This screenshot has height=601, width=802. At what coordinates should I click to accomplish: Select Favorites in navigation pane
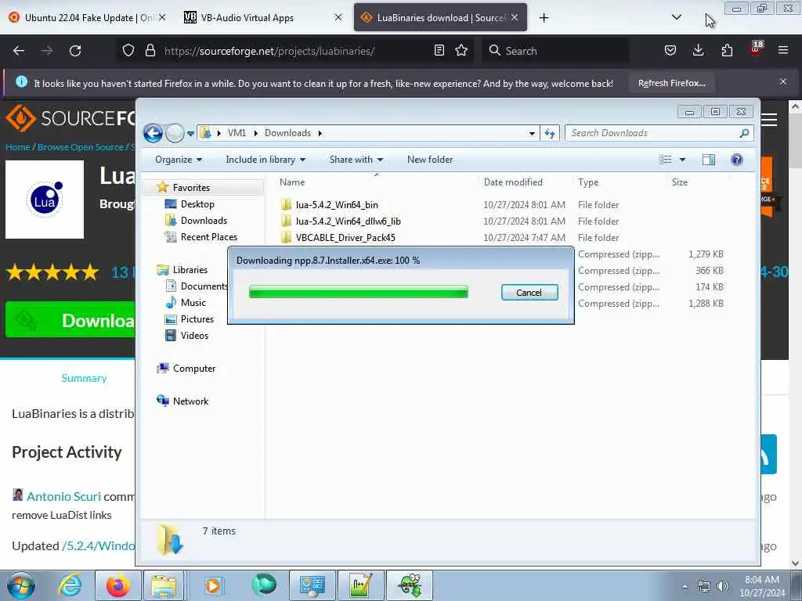191,188
